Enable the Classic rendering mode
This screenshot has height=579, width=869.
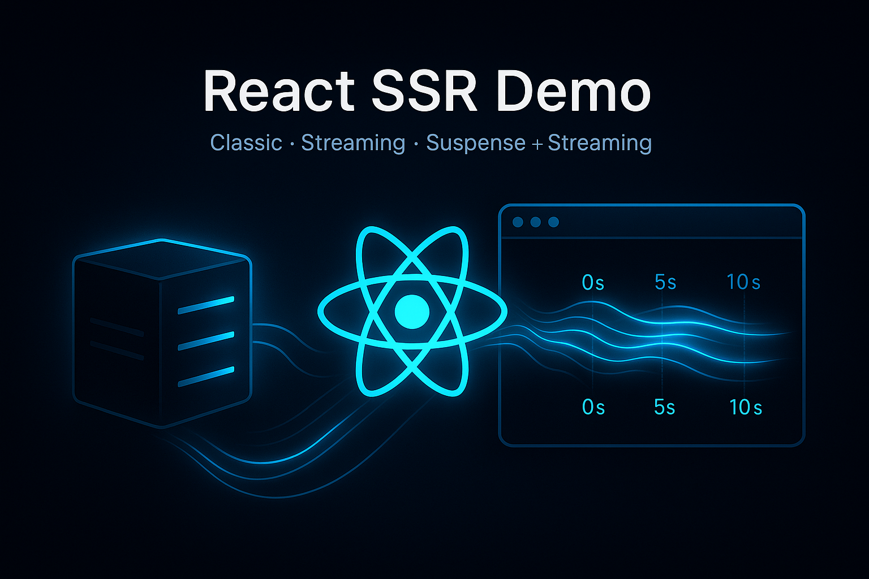(246, 142)
